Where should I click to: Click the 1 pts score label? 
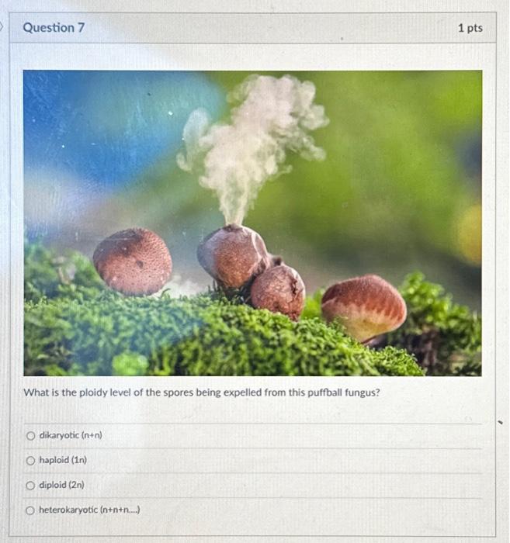click(x=470, y=28)
